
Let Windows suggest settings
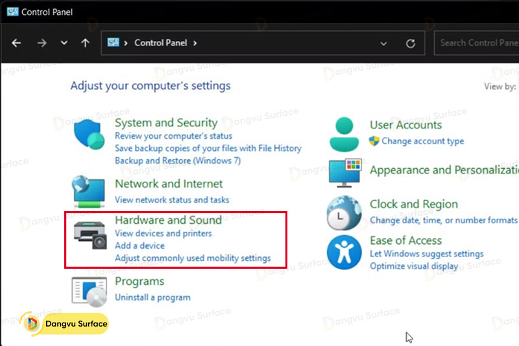click(x=426, y=254)
